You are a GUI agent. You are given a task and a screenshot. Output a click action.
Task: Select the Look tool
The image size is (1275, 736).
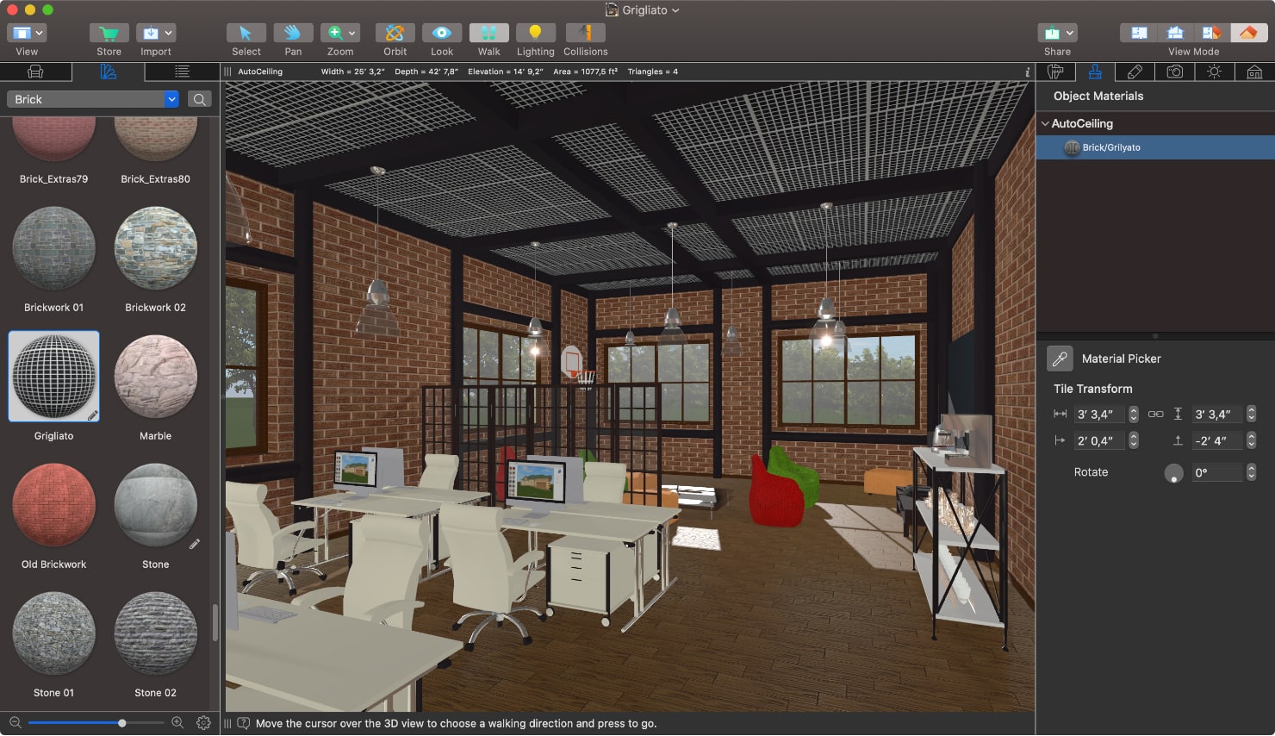(441, 34)
